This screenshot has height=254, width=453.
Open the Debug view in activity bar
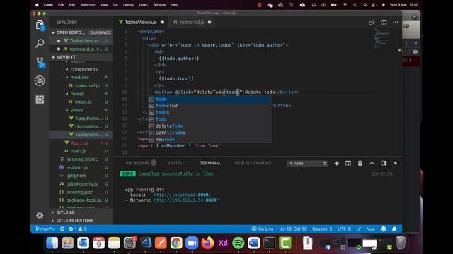pos(40,80)
